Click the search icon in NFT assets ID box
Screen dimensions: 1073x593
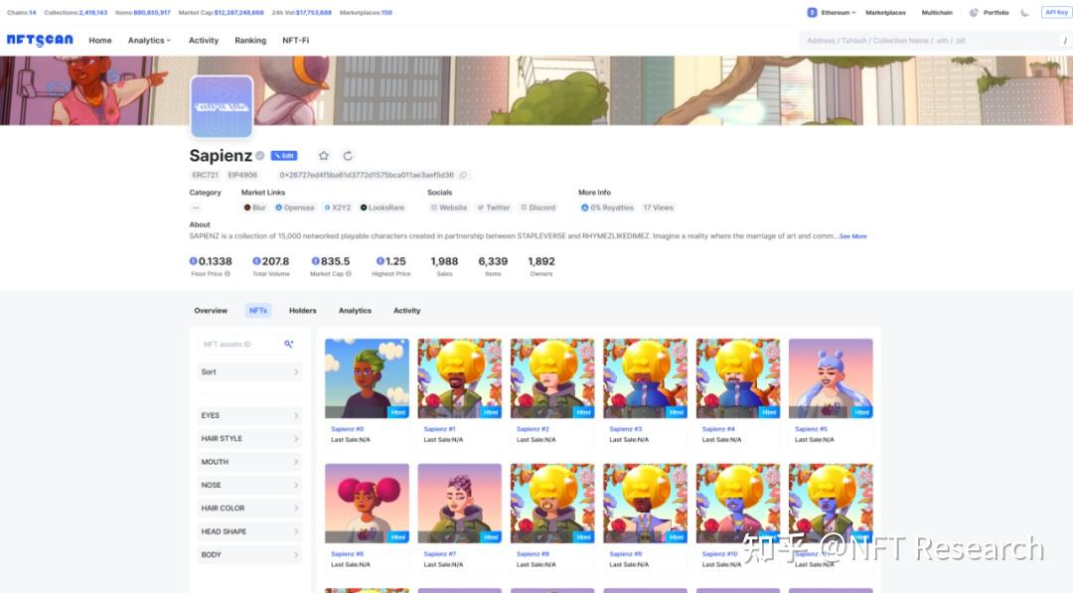[x=289, y=344]
